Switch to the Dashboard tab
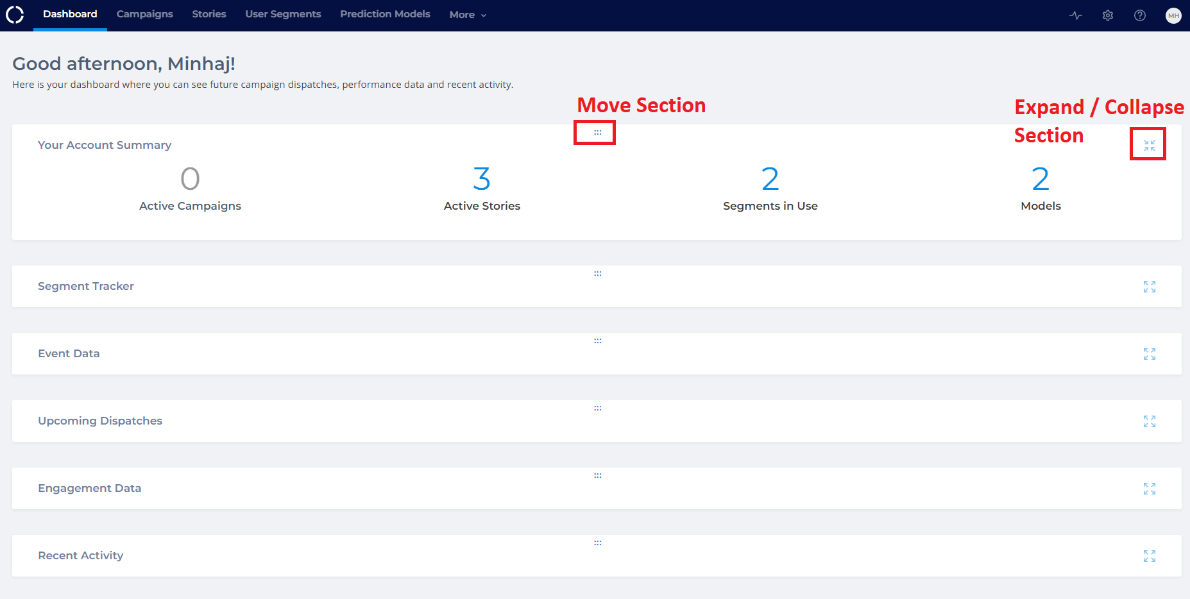The width and height of the screenshot is (1190, 599). pyautogui.click(x=70, y=14)
